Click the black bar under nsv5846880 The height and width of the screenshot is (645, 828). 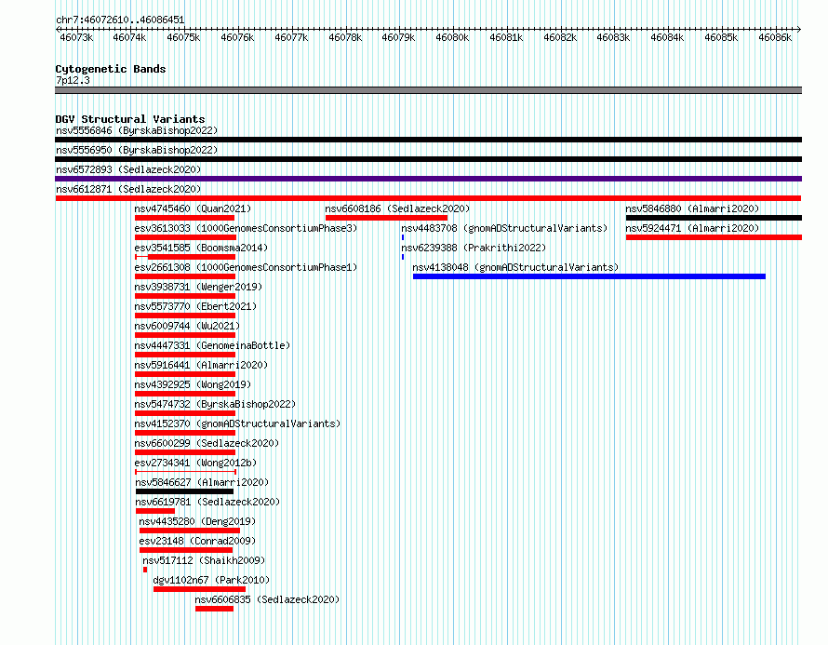pos(714,218)
